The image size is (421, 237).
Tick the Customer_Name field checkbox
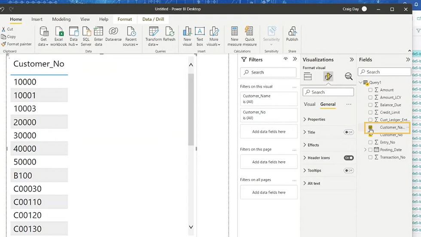pyautogui.click(x=370, y=127)
